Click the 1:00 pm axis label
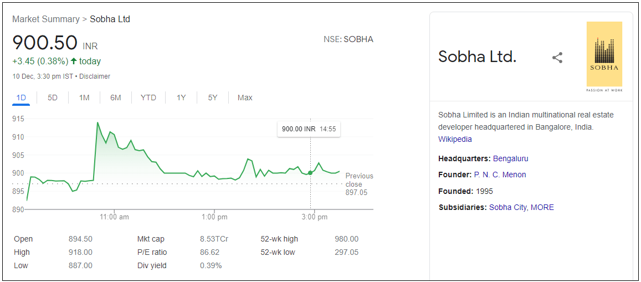This screenshot has width=641, height=282. 214,217
